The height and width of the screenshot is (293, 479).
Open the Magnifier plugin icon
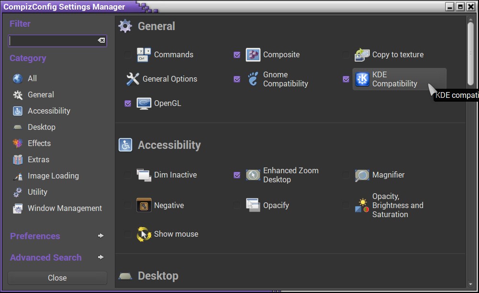362,175
